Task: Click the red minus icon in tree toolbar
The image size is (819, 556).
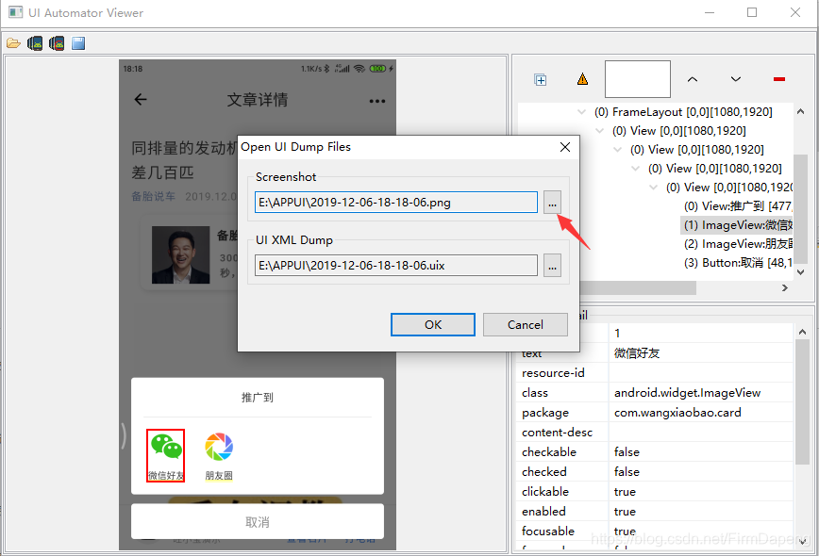Action: pyautogui.click(x=778, y=79)
